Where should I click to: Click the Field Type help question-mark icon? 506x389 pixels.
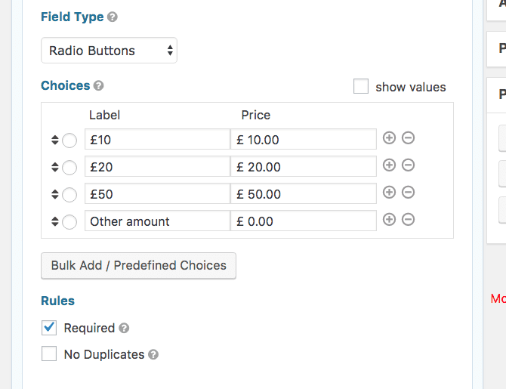[x=113, y=17]
